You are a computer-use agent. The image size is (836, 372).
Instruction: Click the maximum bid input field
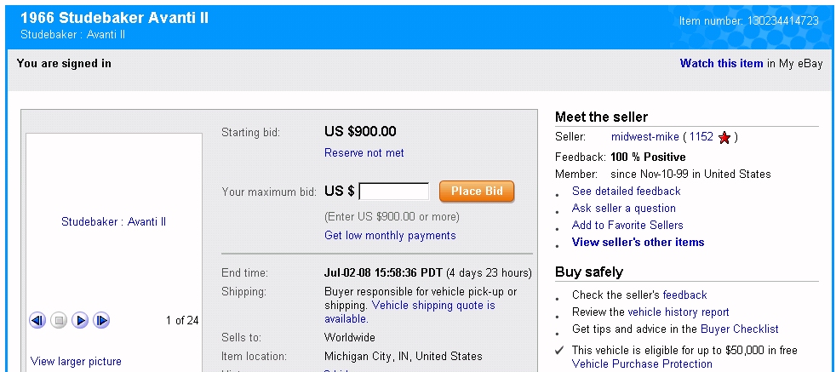coord(394,192)
